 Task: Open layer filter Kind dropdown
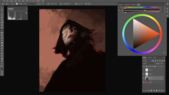pyautogui.click(x=147, y=61)
